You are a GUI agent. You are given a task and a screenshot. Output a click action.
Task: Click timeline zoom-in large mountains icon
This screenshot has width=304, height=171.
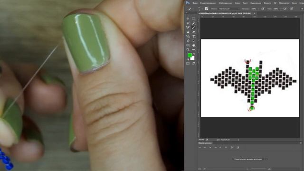[x=269, y=169]
